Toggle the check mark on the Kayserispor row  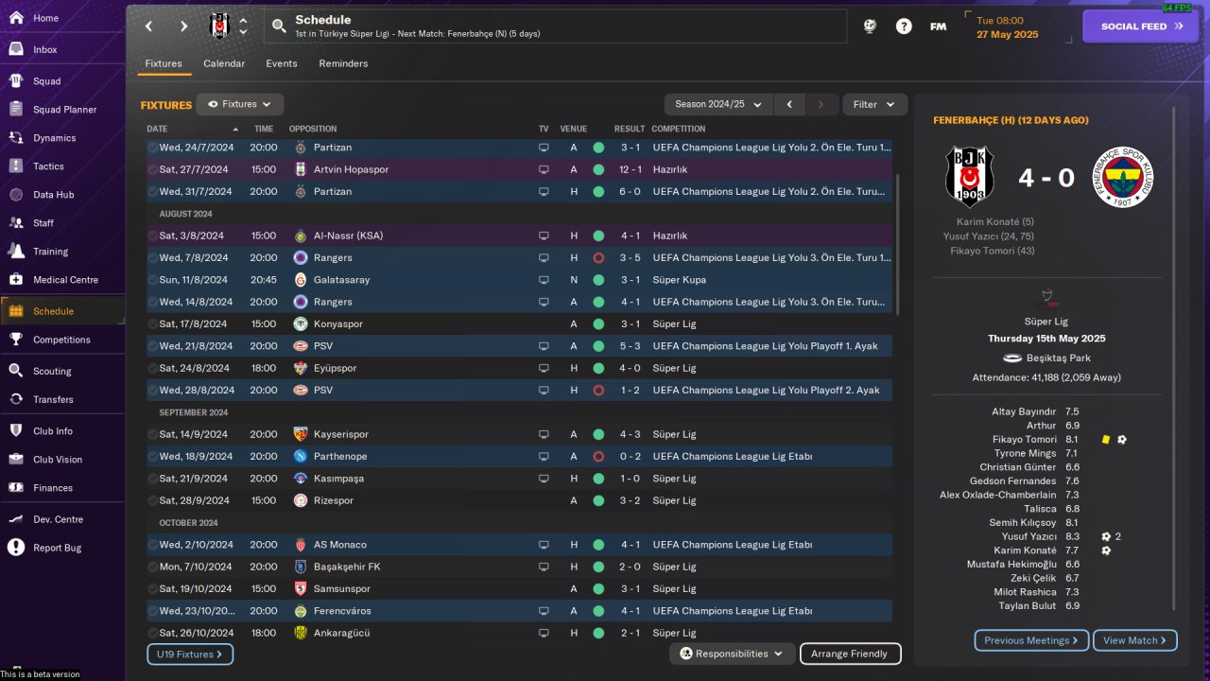coord(152,434)
